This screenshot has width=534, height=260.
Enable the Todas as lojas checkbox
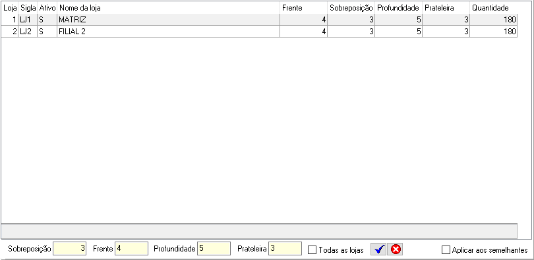tap(312, 250)
